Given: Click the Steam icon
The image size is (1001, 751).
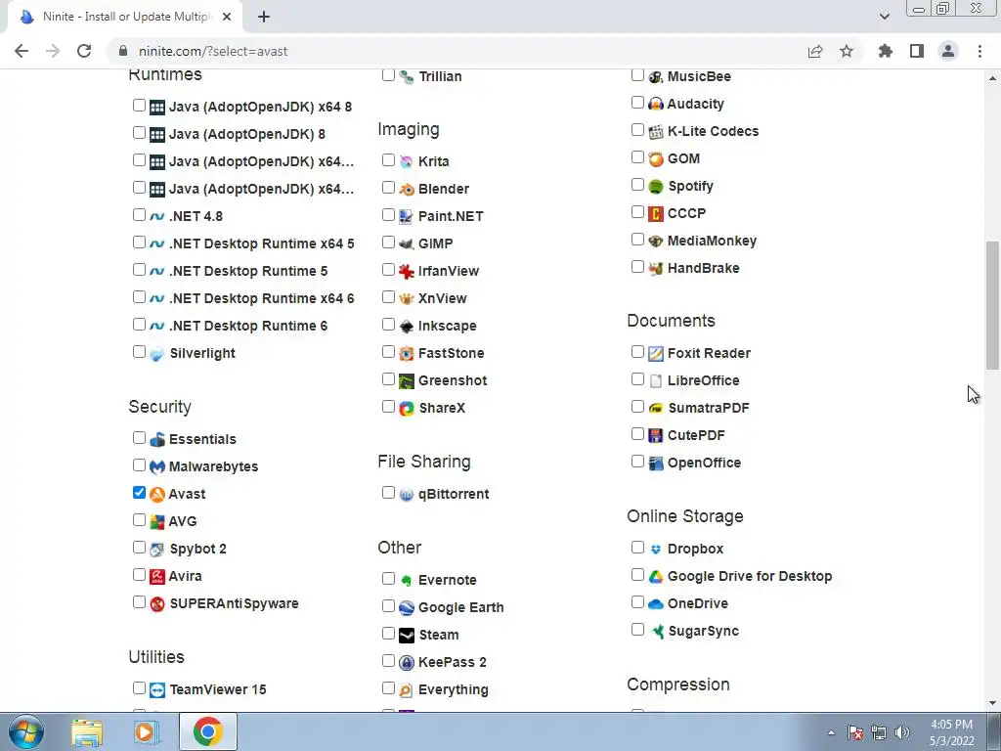Looking at the screenshot, I should [x=407, y=636].
